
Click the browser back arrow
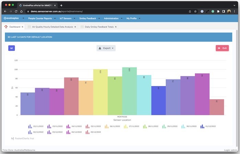click(x=5, y=11)
